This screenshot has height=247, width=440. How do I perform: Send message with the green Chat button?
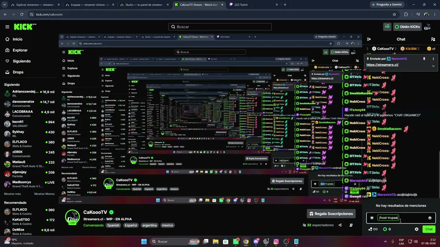[429, 229]
